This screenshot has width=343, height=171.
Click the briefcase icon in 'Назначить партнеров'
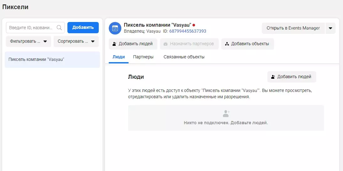point(166,44)
